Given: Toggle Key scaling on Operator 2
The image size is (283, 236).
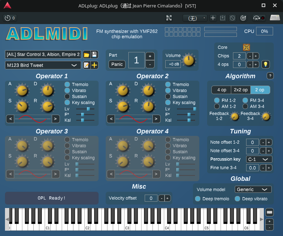Looking at the screenshot, I should [x=168, y=102].
